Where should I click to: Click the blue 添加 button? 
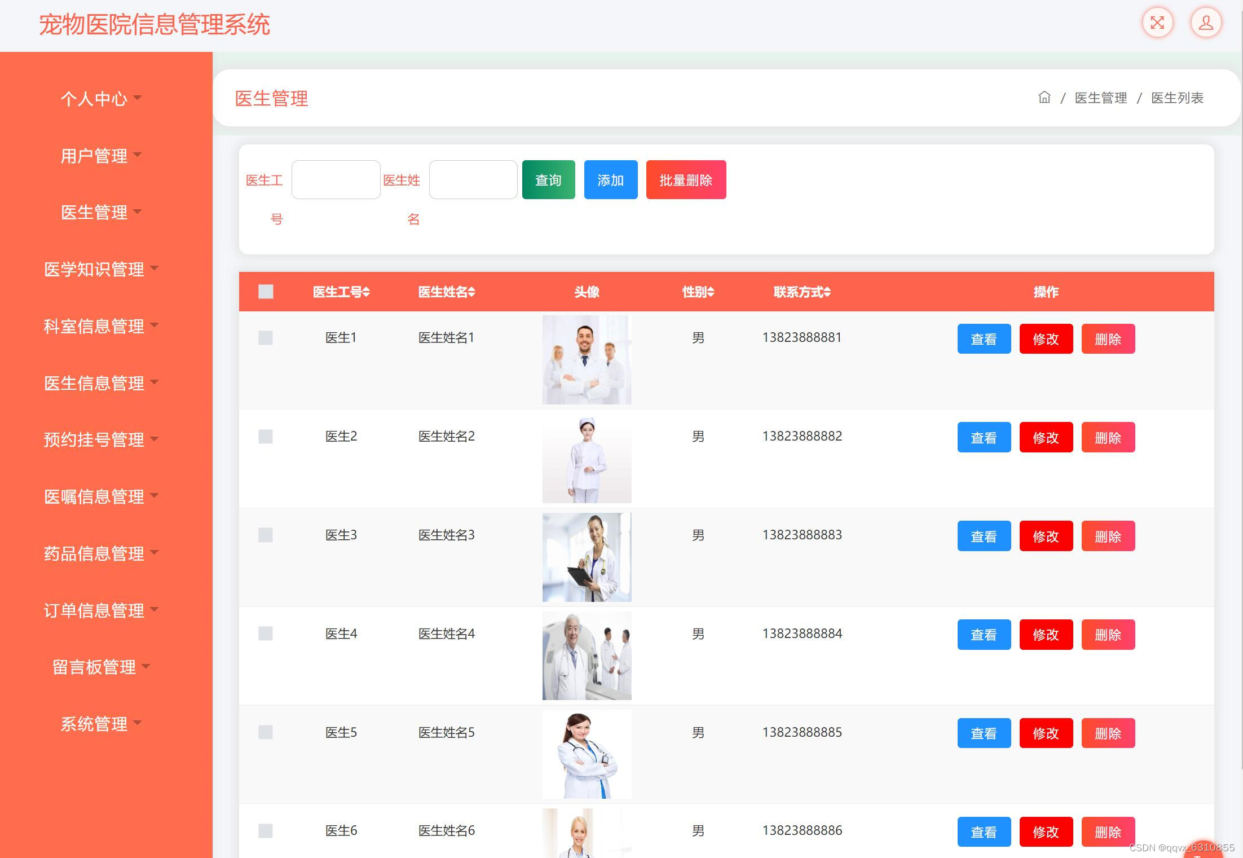point(610,179)
